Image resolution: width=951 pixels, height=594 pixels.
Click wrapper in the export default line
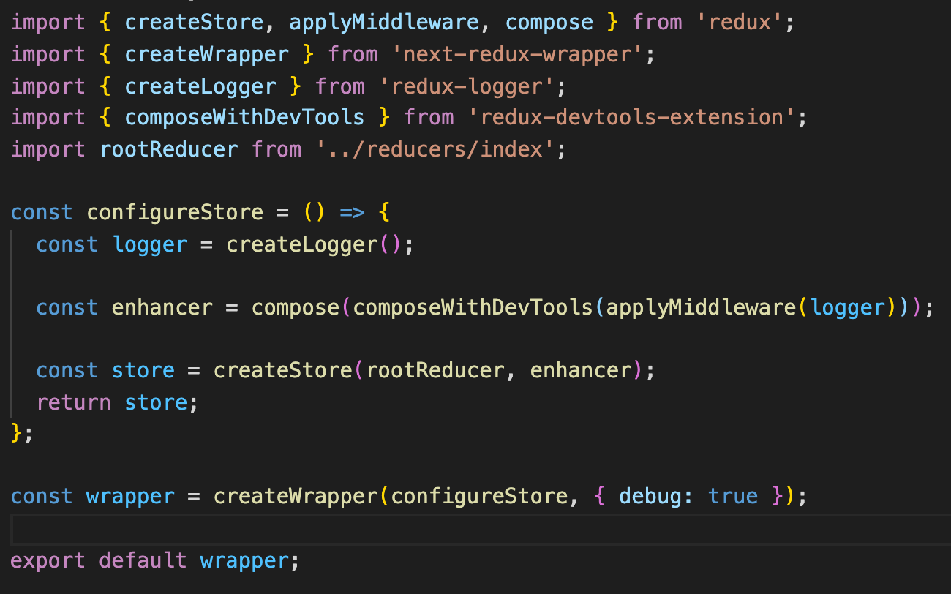pos(245,560)
